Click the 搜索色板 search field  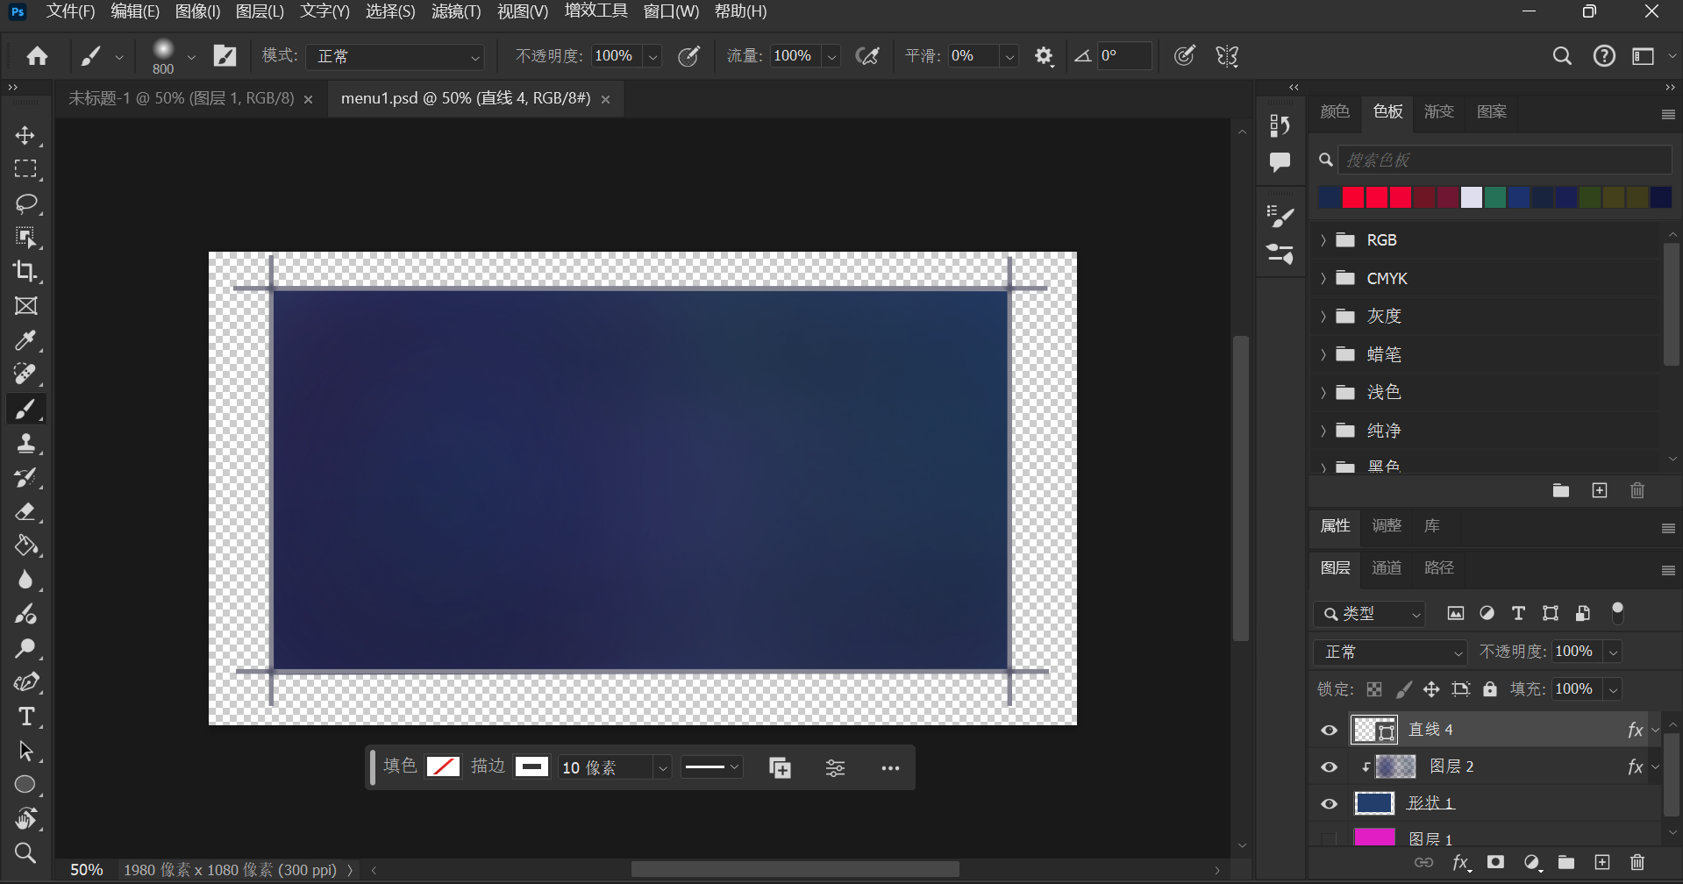pos(1503,160)
